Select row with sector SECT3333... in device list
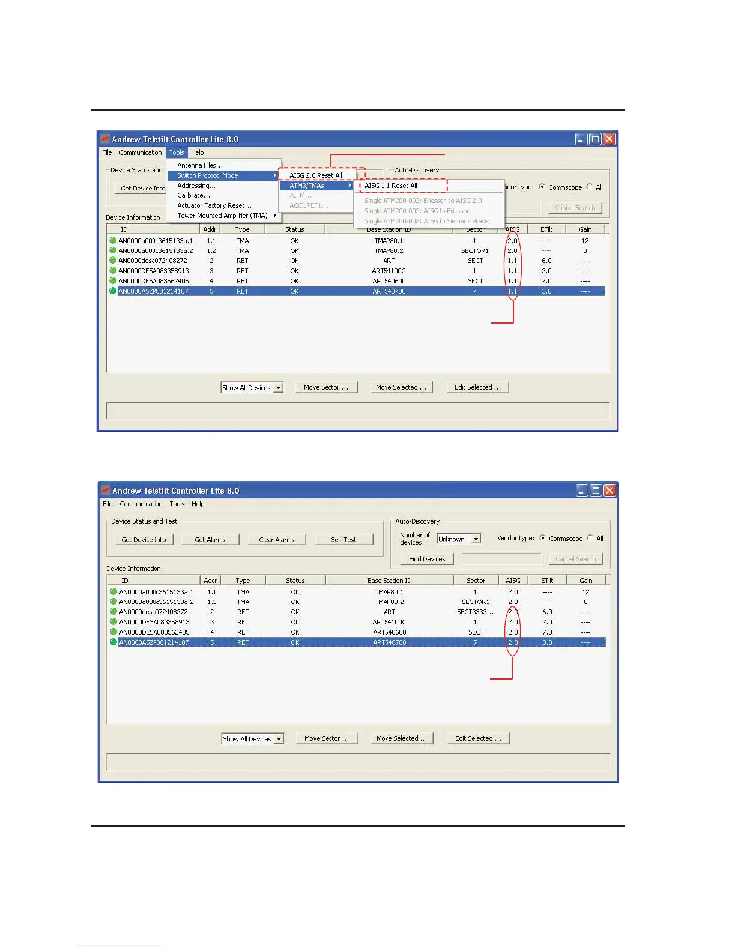735x951 pixels. tap(357, 612)
